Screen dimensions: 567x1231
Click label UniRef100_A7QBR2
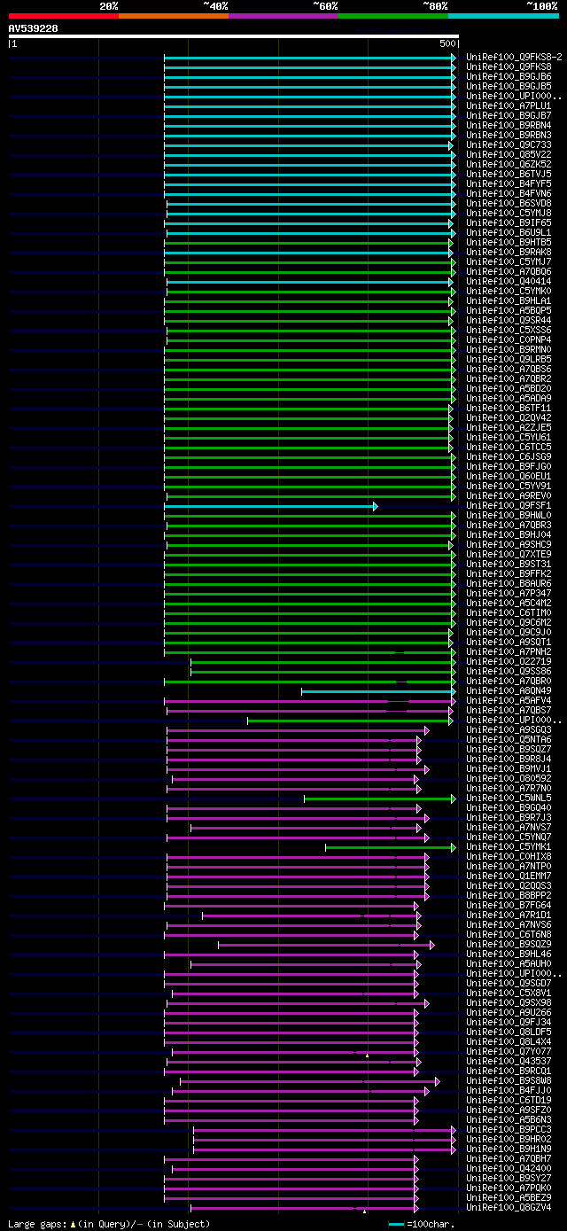[509, 379]
